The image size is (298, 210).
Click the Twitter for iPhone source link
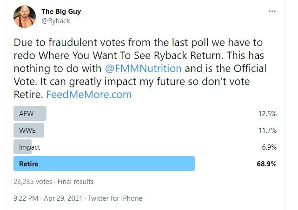click(115, 198)
